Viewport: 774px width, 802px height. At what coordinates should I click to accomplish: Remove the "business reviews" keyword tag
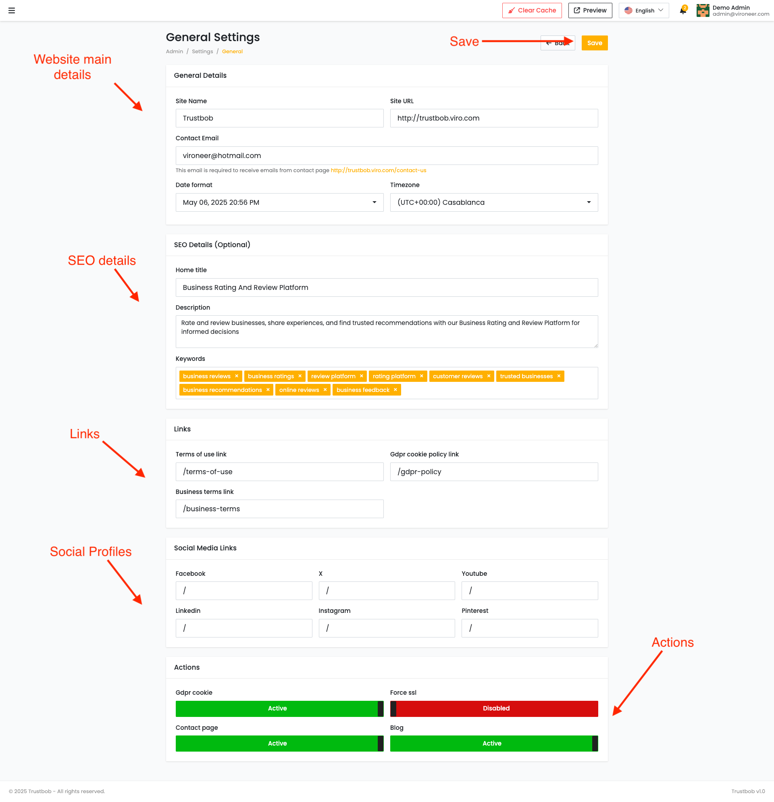(x=237, y=376)
